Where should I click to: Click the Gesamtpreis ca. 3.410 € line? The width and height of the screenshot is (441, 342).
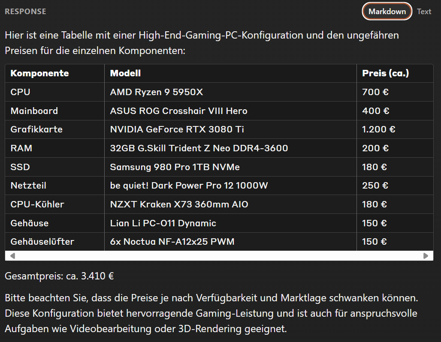(59, 276)
